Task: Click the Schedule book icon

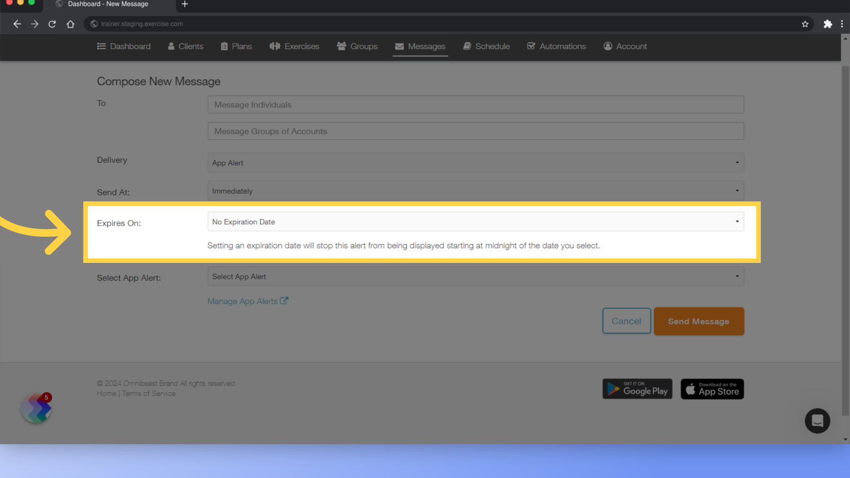Action: click(x=467, y=46)
